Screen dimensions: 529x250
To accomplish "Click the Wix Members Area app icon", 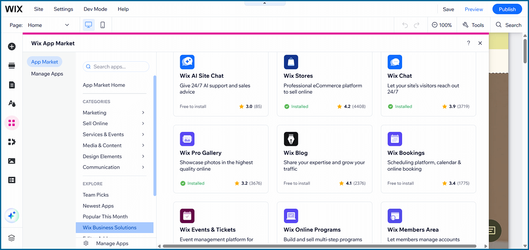I will [395, 216].
